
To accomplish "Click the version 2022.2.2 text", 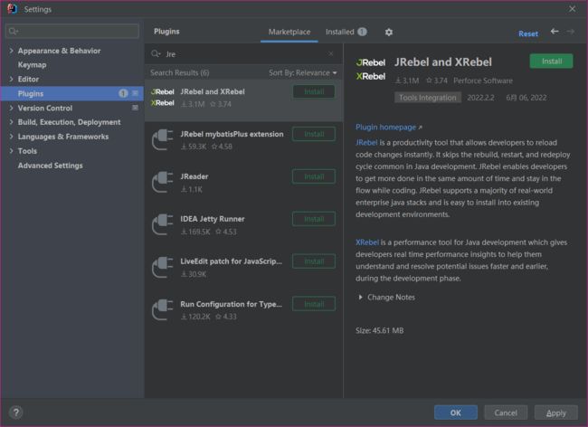I will (x=480, y=98).
